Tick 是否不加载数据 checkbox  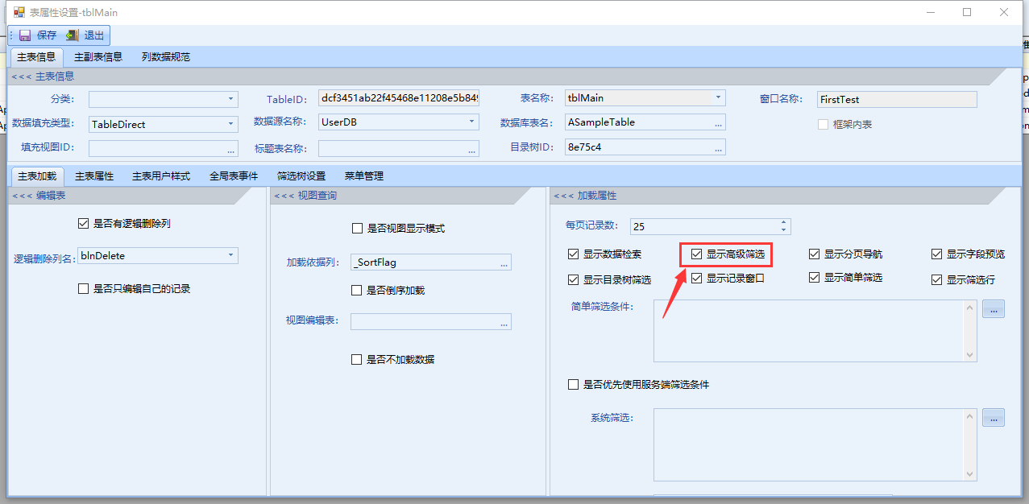pos(357,360)
